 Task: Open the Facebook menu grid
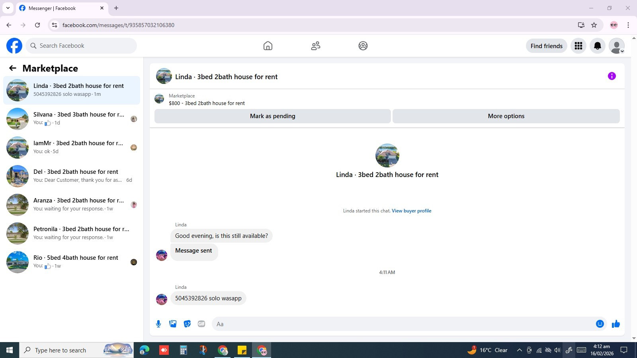(x=578, y=46)
